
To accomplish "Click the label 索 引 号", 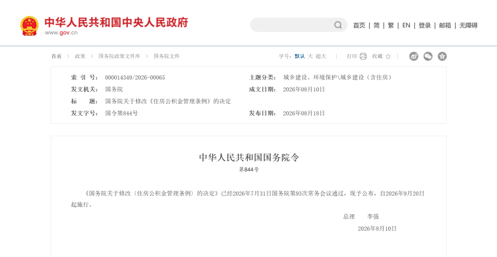I will (84, 77).
